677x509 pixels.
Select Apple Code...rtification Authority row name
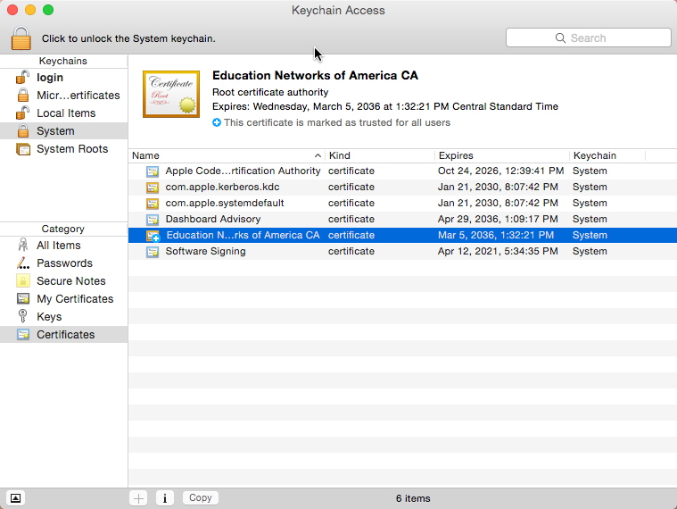click(x=243, y=171)
